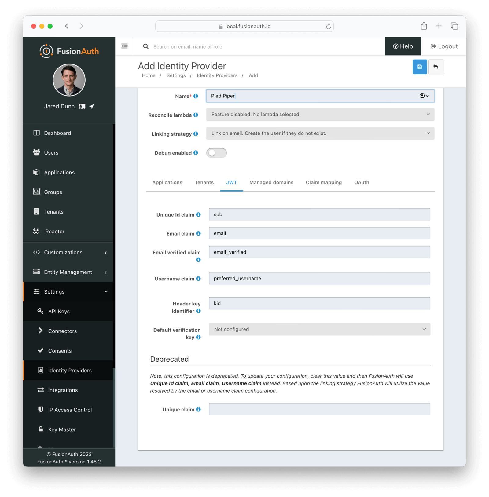489x497 pixels.
Task: Click the Identity Providers breadcrumb link
Action: click(x=217, y=76)
